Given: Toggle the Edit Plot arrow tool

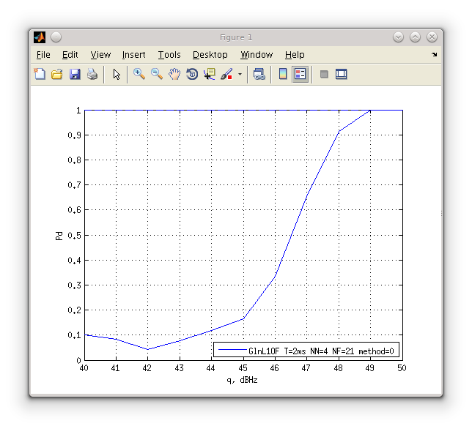Looking at the screenshot, I should (117, 74).
